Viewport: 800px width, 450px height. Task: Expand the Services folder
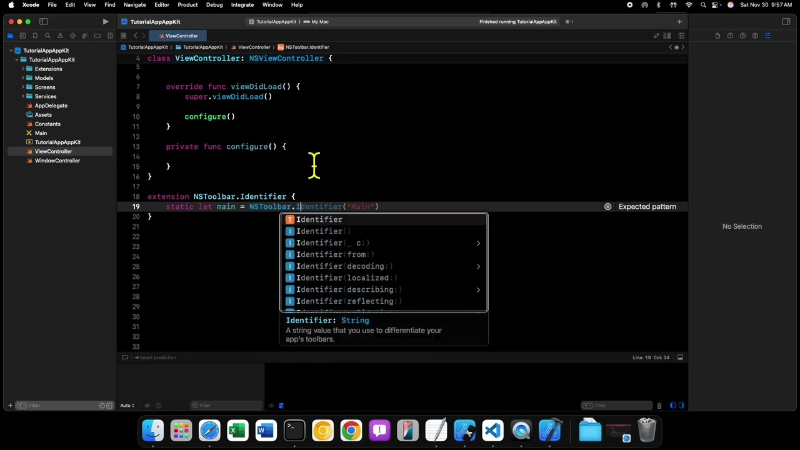point(22,96)
